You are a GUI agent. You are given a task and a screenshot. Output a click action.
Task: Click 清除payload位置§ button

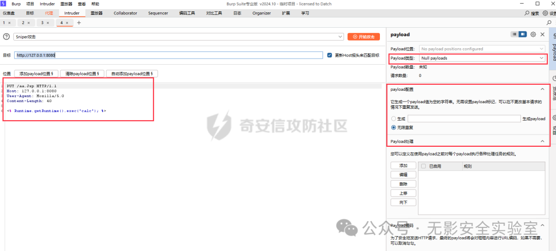click(82, 73)
